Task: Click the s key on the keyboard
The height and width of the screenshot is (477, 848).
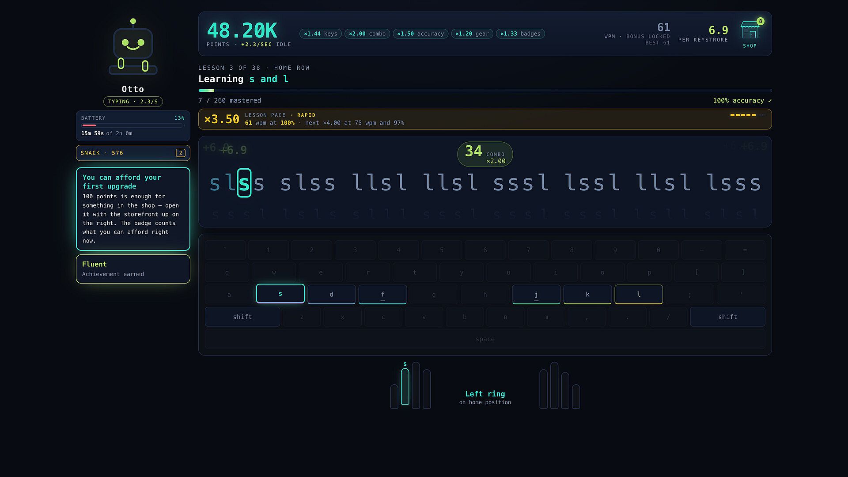Action: click(280, 294)
